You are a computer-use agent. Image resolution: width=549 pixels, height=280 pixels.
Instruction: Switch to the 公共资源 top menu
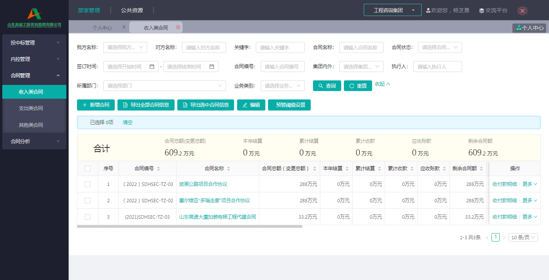(132, 10)
